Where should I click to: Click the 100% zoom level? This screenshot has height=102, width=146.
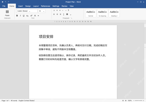click(130, 101)
